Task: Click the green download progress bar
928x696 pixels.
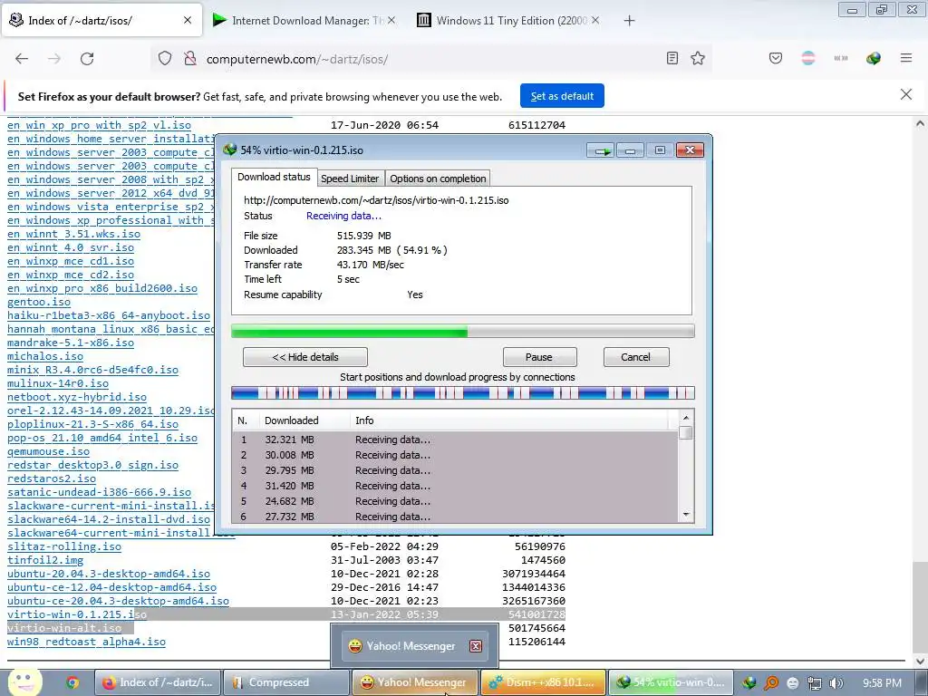Action: coord(463,331)
